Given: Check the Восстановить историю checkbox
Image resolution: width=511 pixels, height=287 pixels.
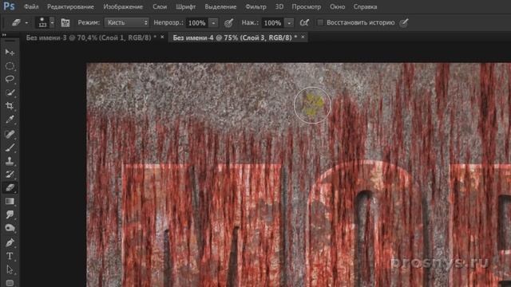Looking at the screenshot, I should [320, 22].
